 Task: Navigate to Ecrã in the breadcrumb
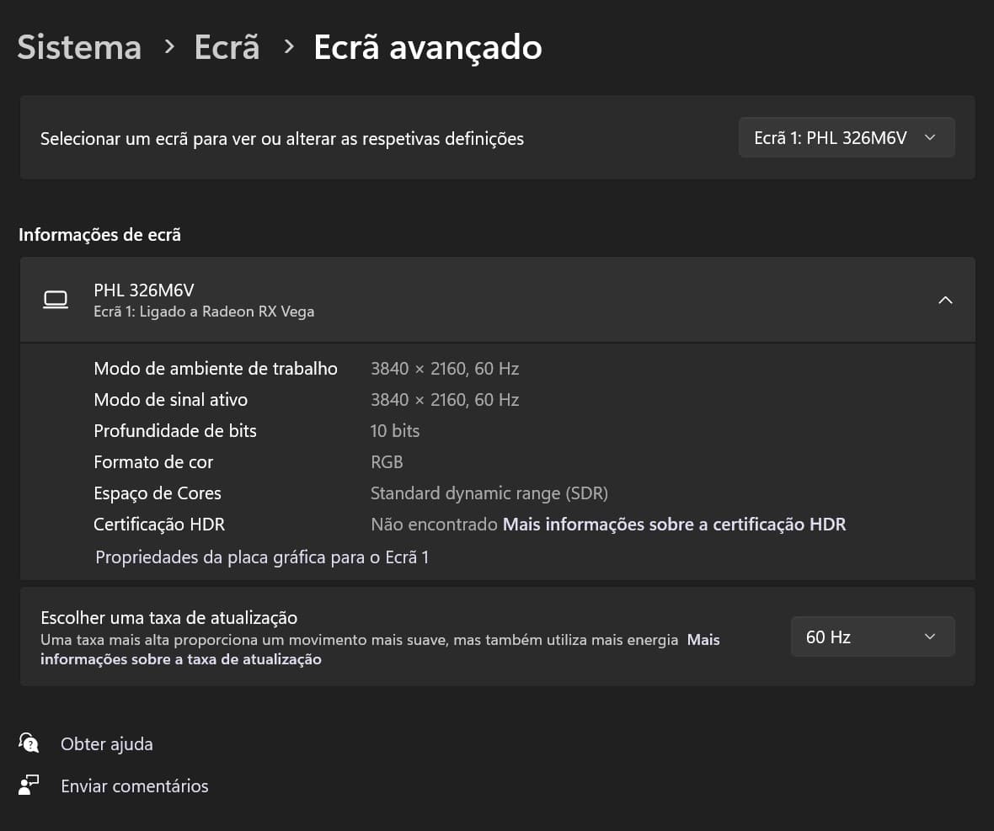[x=227, y=47]
